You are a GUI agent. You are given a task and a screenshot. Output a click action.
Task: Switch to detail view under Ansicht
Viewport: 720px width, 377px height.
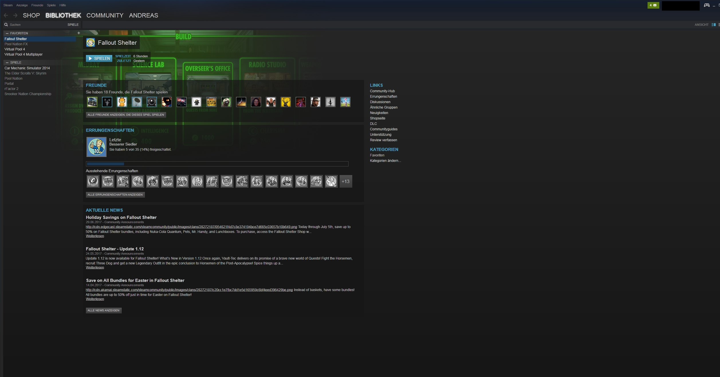click(713, 25)
